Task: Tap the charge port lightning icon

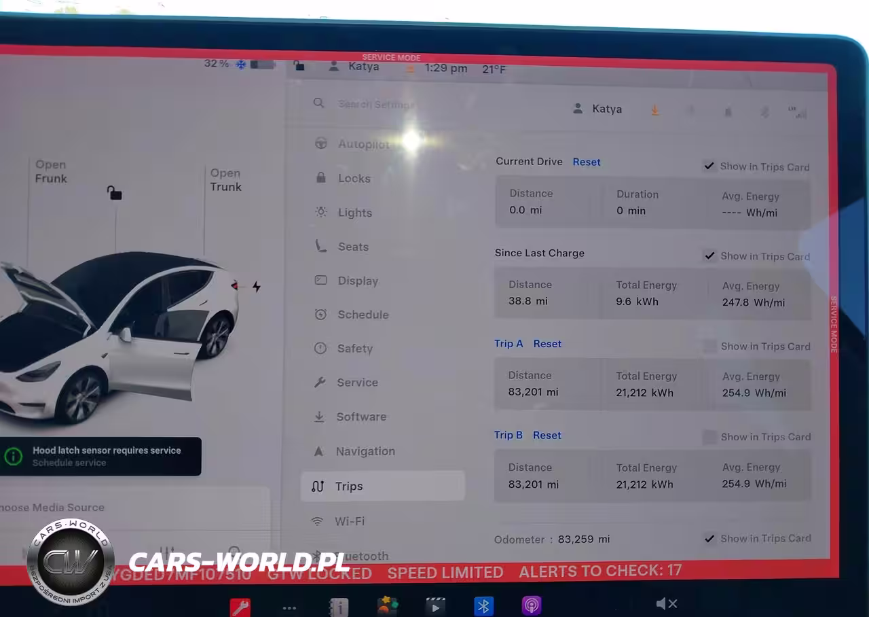Action: pyautogui.click(x=256, y=287)
